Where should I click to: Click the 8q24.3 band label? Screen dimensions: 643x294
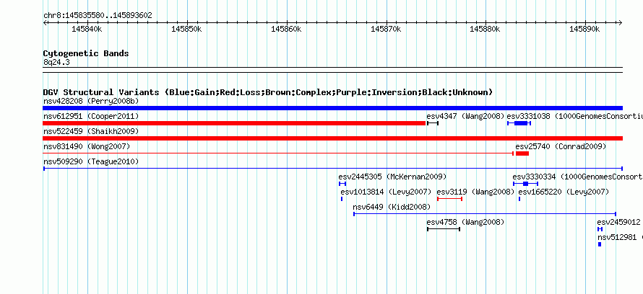point(56,63)
